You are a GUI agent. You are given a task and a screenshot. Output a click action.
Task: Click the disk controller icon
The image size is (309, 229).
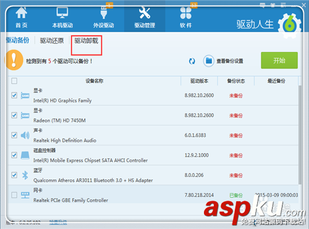(x=25, y=155)
